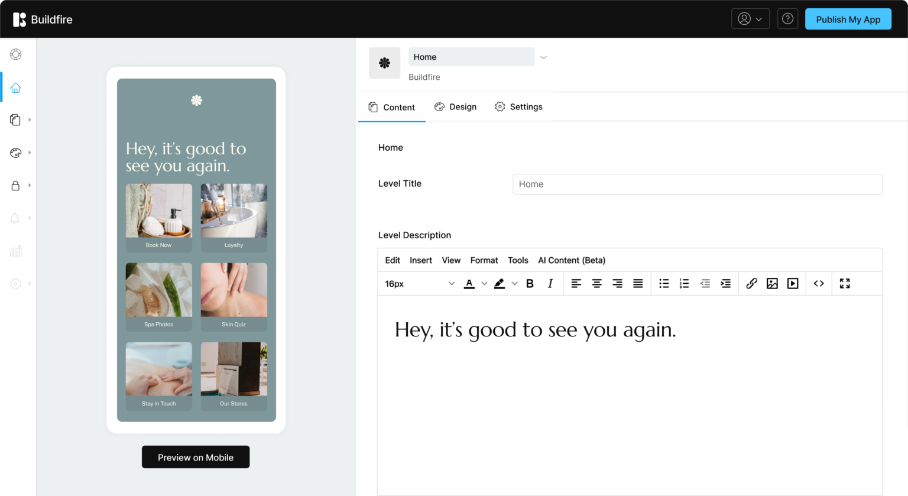The width and height of the screenshot is (908, 496).
Task: Open source code view icon
Action: 819,284
